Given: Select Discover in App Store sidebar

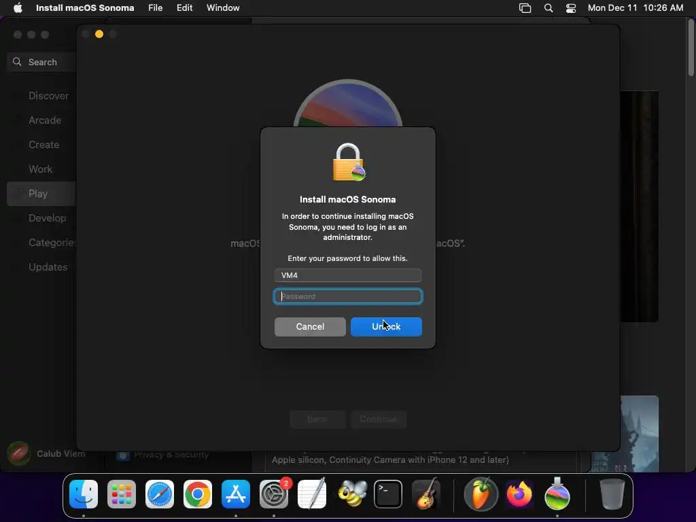Looking at the screenshot, I should pyautogui.click(x=41, y=96).
